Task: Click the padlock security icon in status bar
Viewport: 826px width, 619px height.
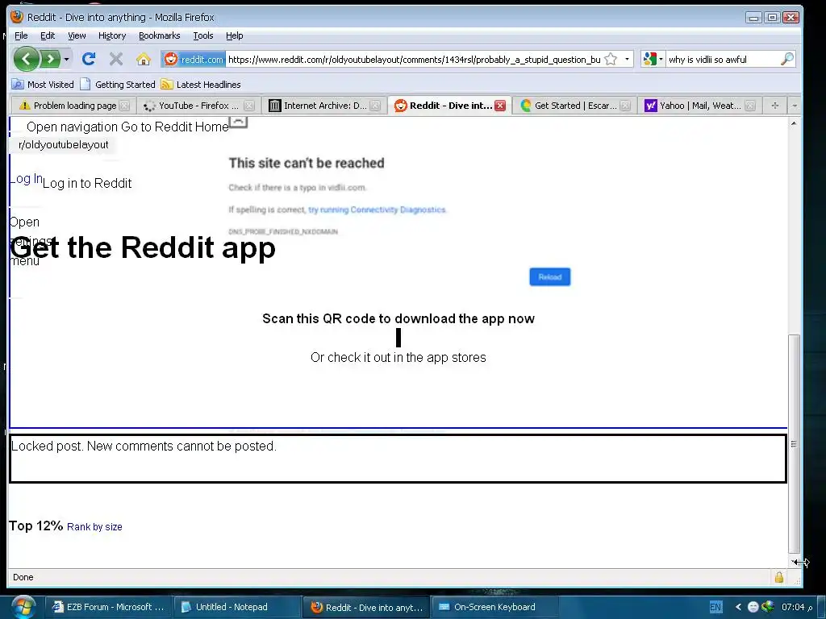Action: [779, 577]
